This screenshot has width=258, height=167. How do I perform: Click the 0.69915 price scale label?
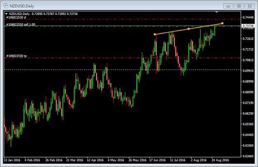click(248, 71)
